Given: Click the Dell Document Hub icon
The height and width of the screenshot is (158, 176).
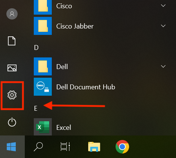Looking at the screenshot, I should (43, 87).
